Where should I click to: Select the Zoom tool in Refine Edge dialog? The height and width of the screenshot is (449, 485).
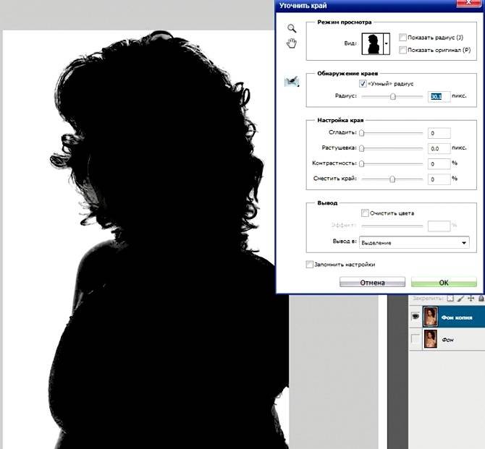point(292,28)
